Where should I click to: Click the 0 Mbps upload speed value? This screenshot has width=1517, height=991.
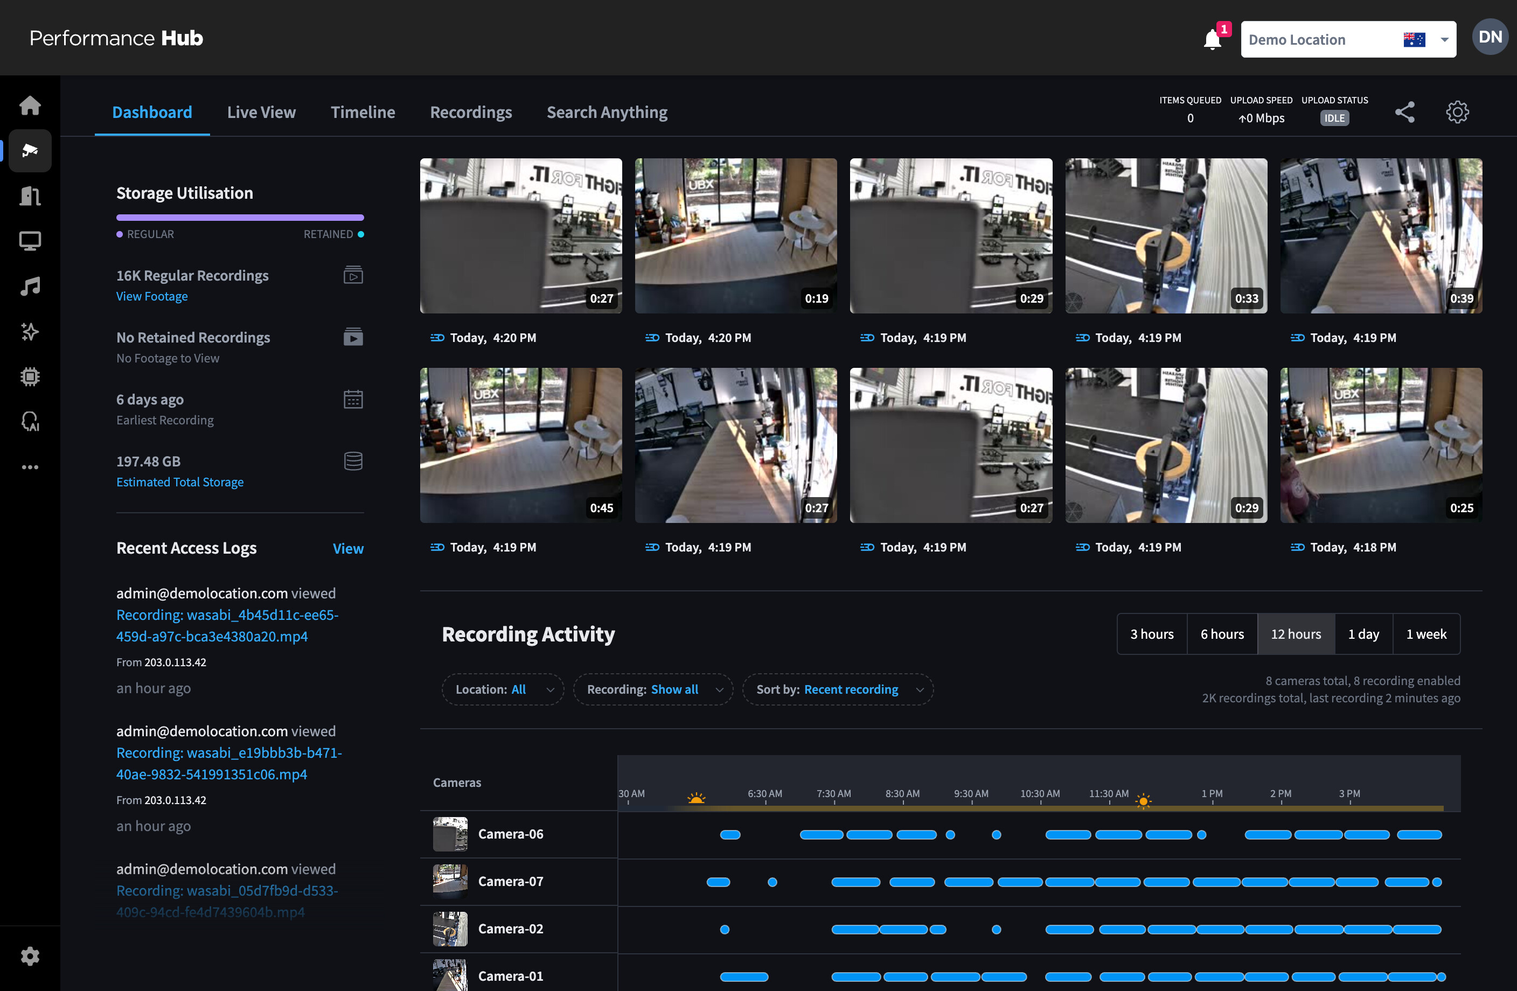[1261, 118]
